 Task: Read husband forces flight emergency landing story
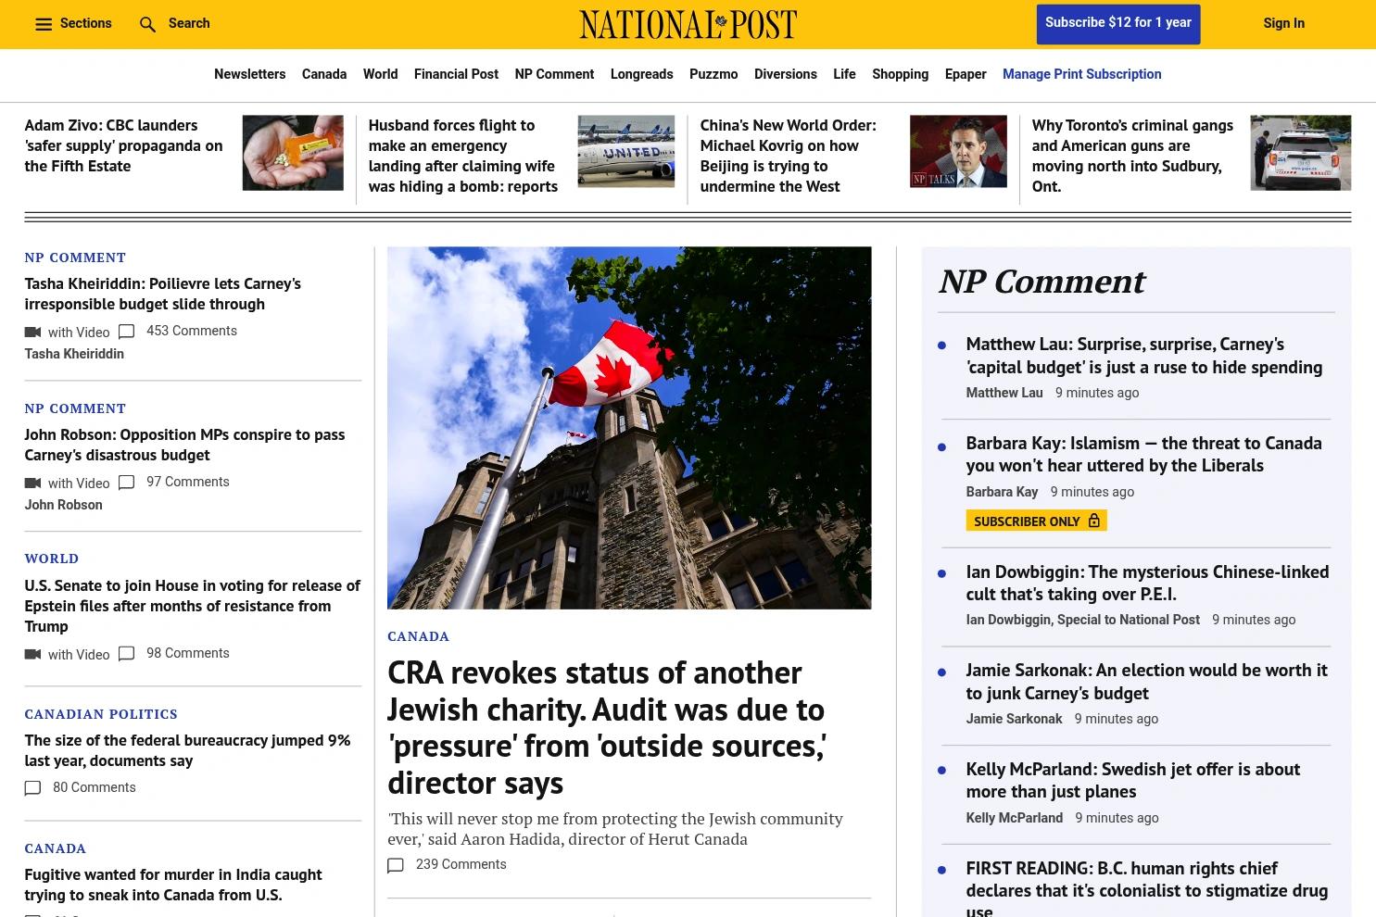[x=463, y=156]
